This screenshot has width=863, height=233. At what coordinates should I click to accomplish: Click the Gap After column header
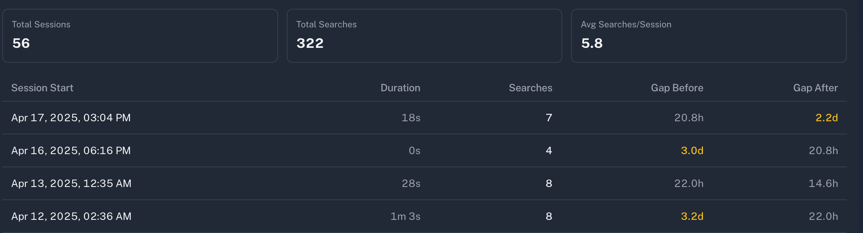(x=815, y=88)
